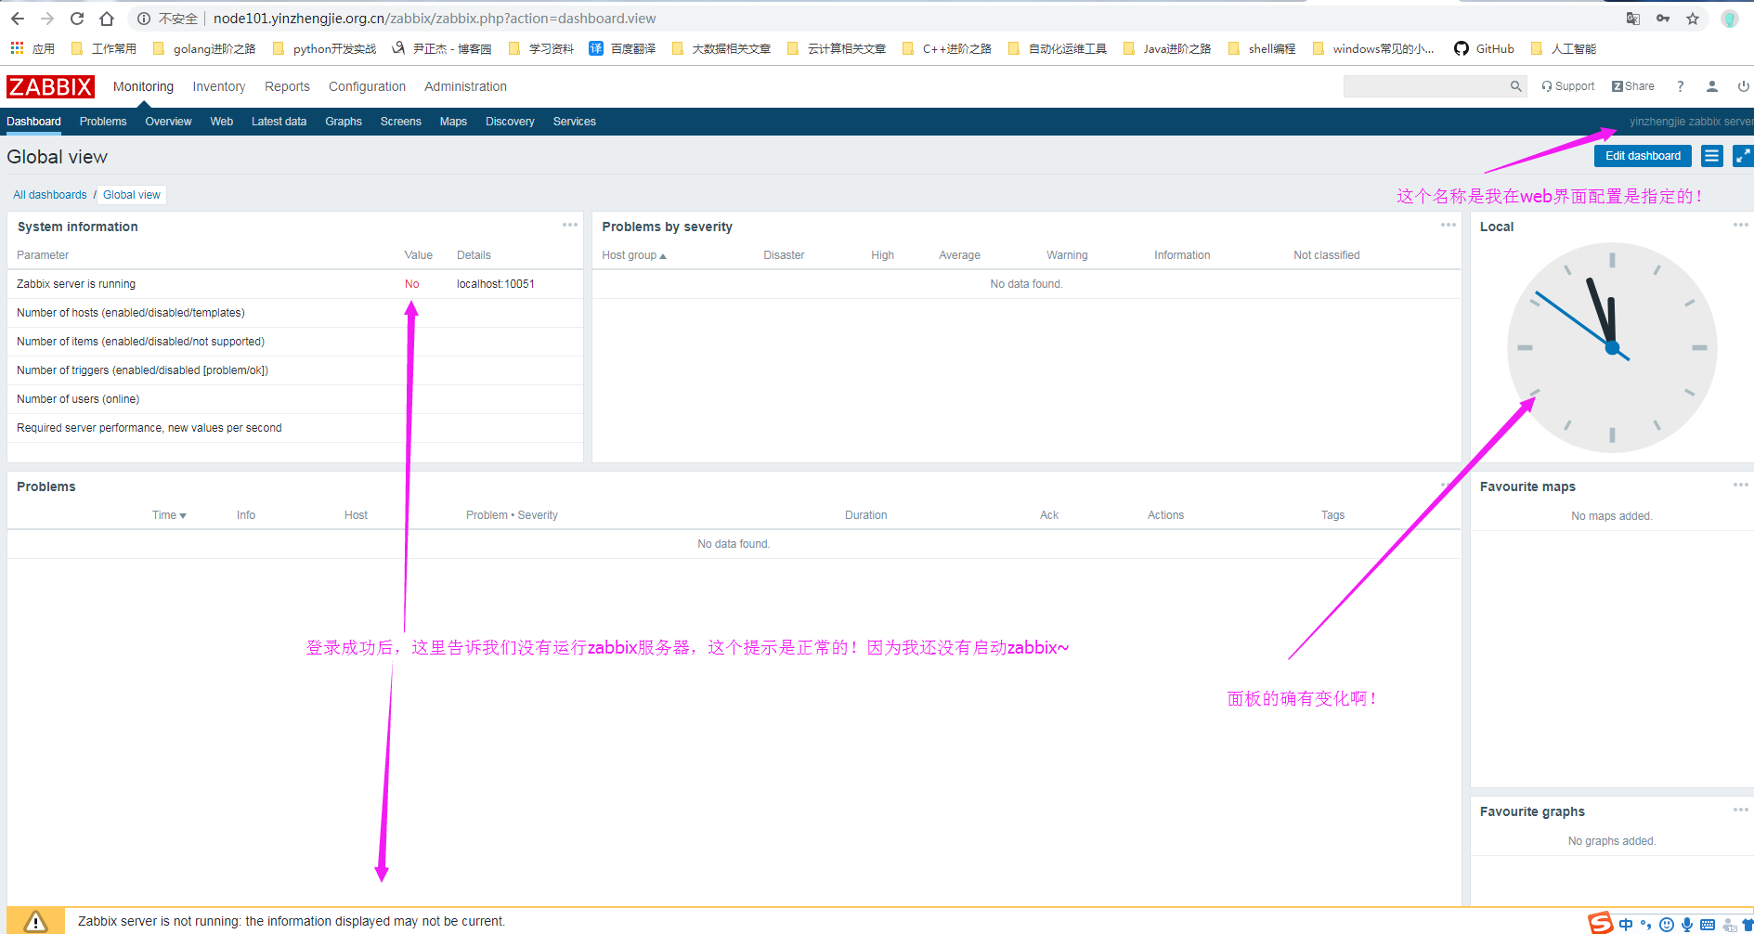Viewport: 1754px width, 934px height.
Task: Open the Inventory menu
Action: coord(219,86)
